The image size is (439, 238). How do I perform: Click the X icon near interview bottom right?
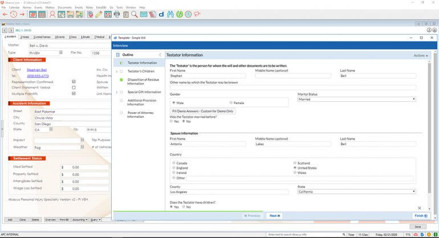[x=420, y=208]
